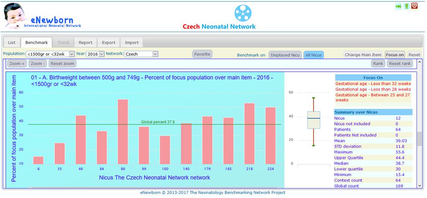Image resolution: width=427 pixels, height=198 pixels.
Task: Click the scrollbar down arrow
Action: tap(419, 185)
